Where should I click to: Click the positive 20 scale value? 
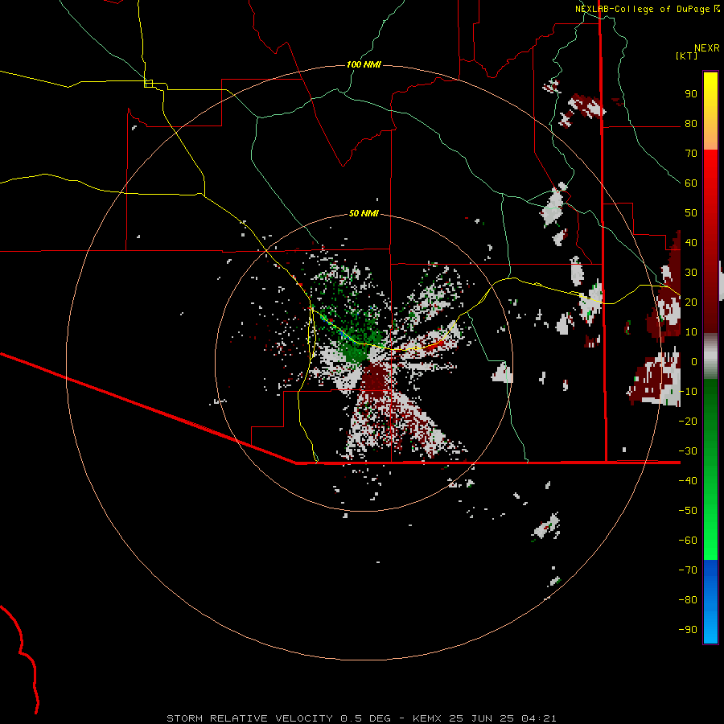[x=691, y=302]
